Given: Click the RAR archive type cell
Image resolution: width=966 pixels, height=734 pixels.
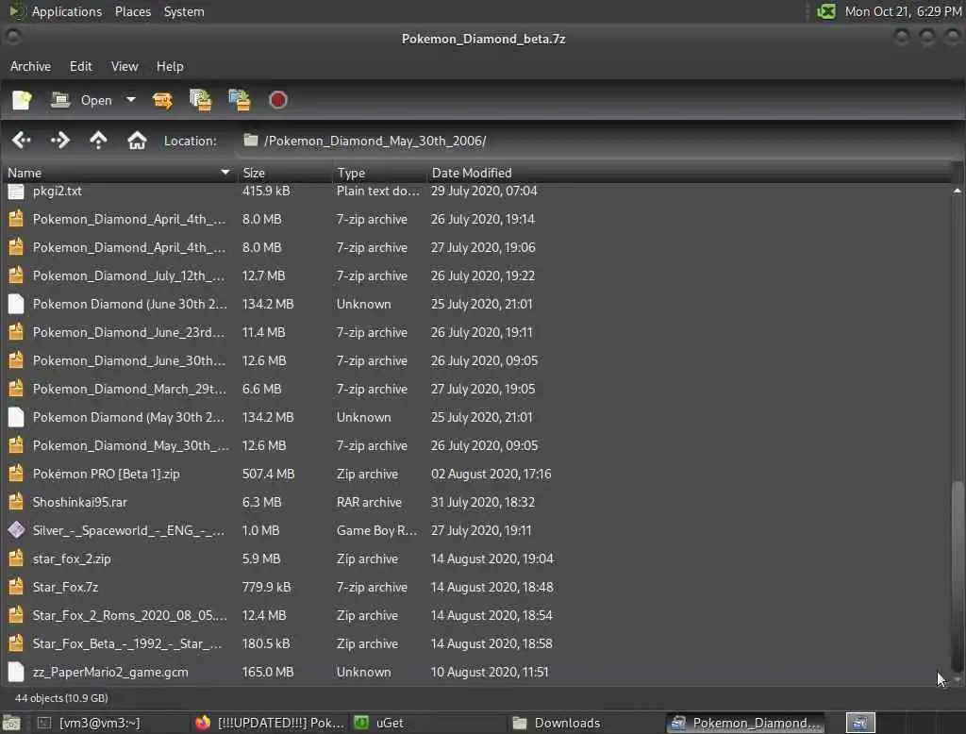Looking at the screenshot, I should [369, 502].
